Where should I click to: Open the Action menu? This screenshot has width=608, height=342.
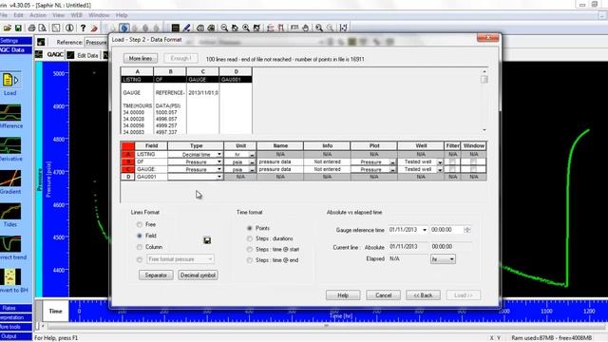(38, 15)
